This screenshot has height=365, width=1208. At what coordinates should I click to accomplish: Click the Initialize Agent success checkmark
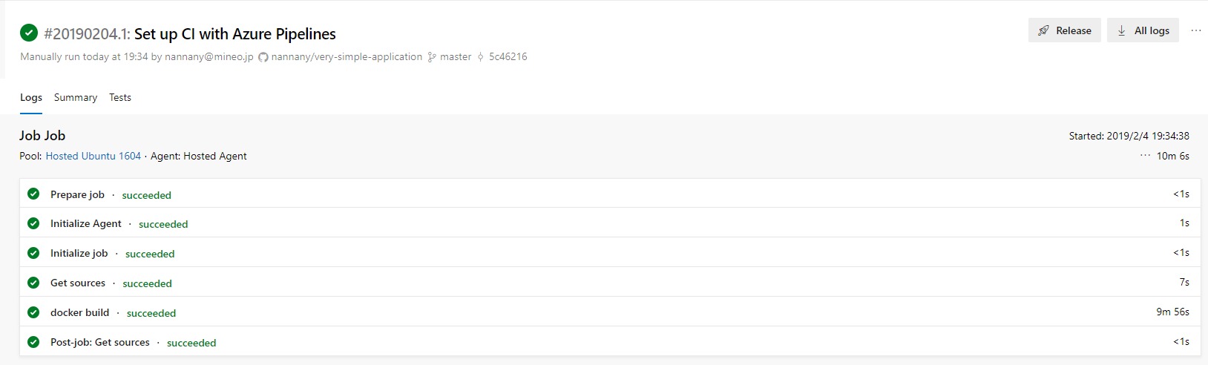point(33,223)
